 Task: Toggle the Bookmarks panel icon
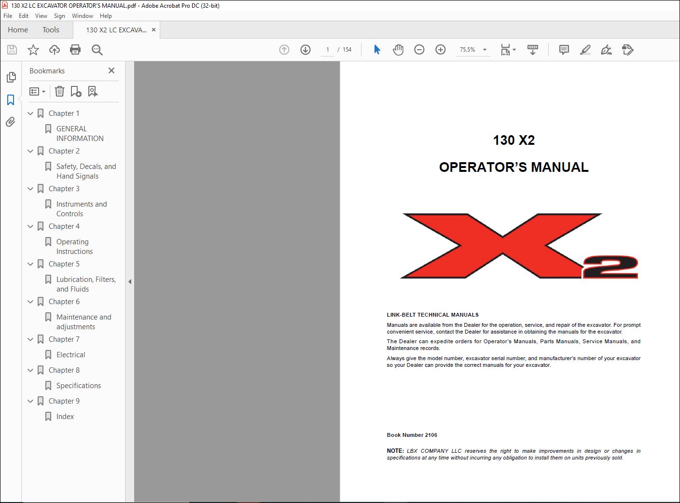[x=11, y=100]
